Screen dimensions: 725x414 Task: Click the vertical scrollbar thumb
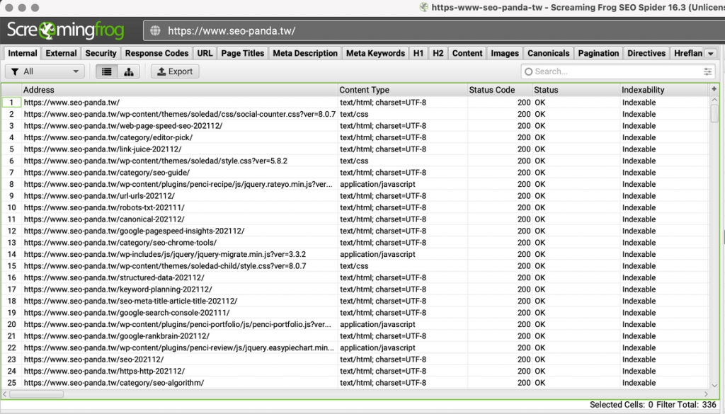tap(714, 113)
